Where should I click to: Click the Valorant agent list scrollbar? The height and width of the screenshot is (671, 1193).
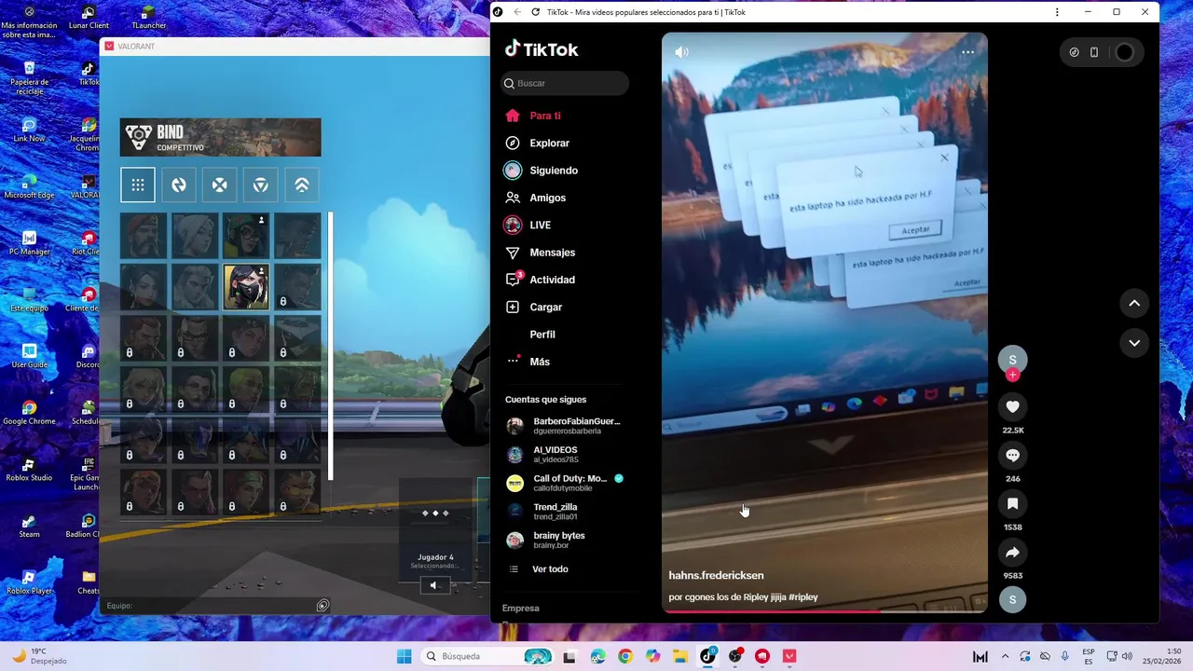(330, 345)
